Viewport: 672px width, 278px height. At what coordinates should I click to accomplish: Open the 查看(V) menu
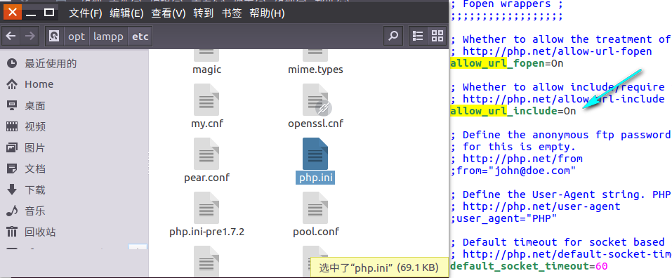[x=168, y=13]
